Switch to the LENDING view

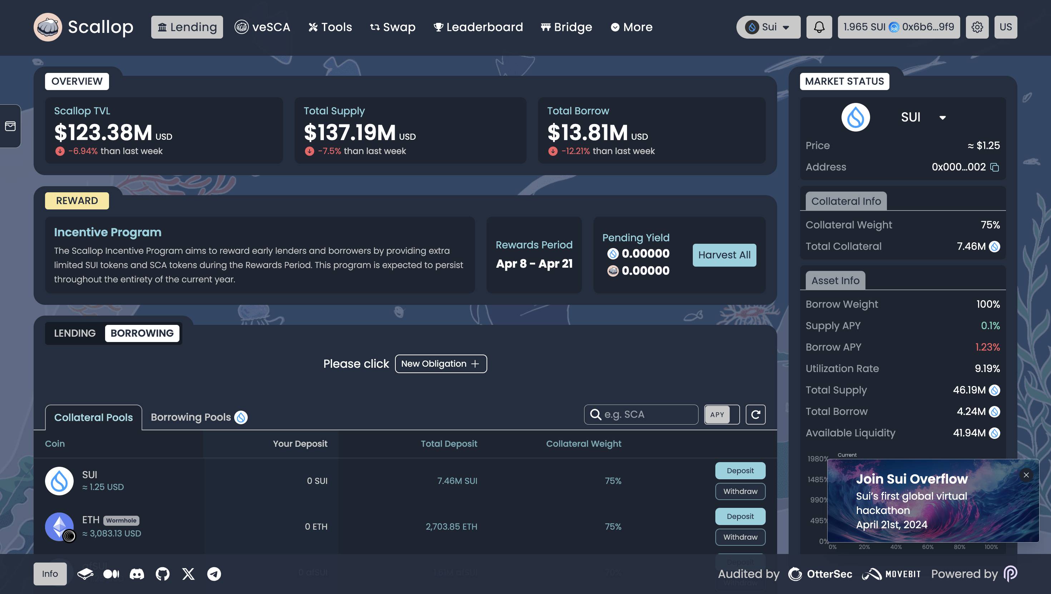(x=75, y=333)
